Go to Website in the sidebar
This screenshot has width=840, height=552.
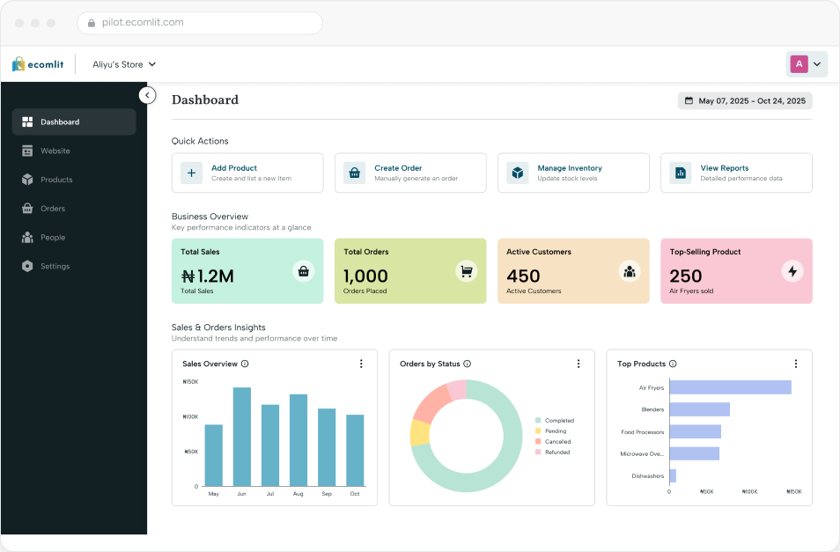coord(74,151)
